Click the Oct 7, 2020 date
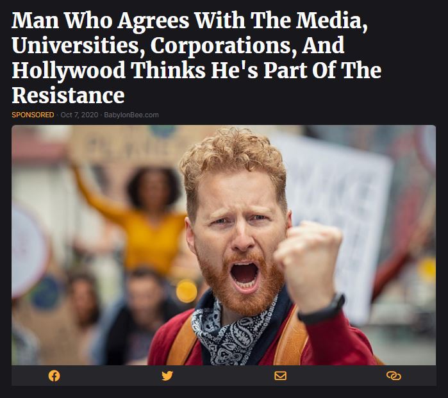The image size is (448, 398). 79,115
